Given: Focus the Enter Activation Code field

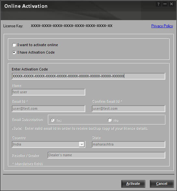Looking at the screenshot, I should (88, 76).
